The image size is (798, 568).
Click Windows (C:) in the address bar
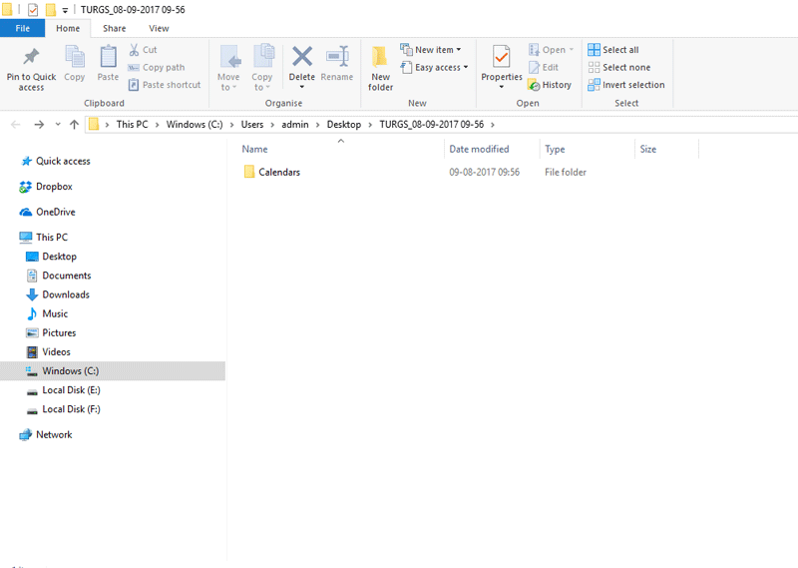click(195, 125)
